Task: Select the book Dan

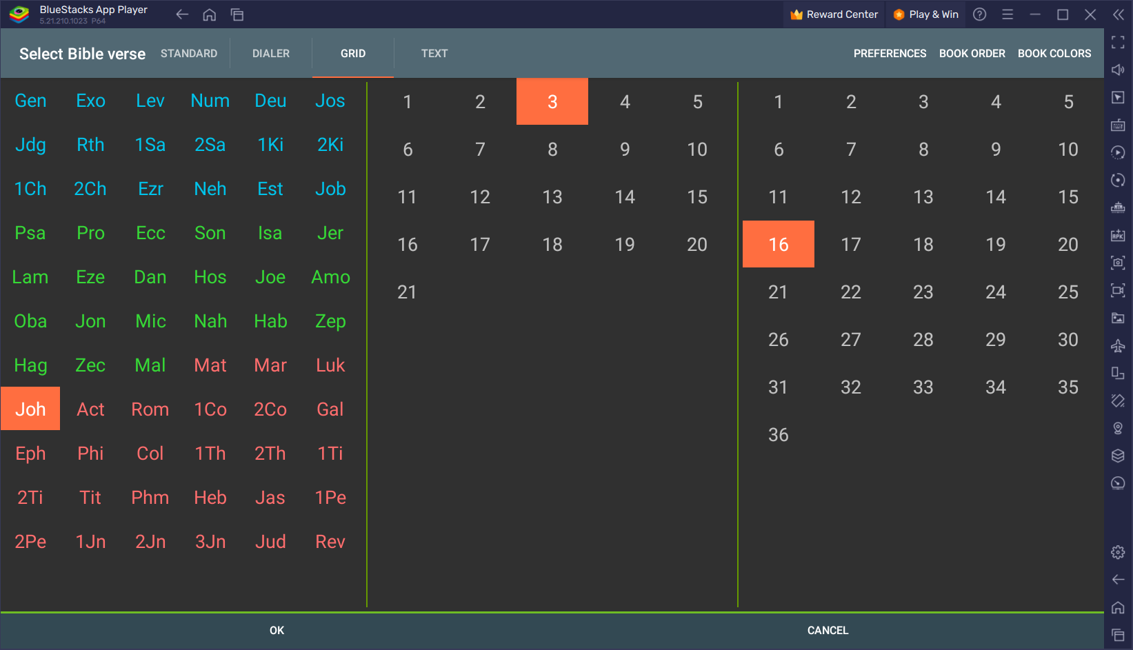Action: pyautogui.click(x=150, y=277)
